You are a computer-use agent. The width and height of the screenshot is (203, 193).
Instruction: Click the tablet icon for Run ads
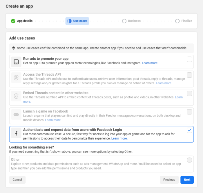click(x=16, y=62)
